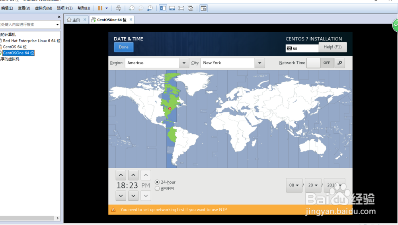Open the 虚拟机(M) menu
The image size is (398, 225).
point(43,8)
